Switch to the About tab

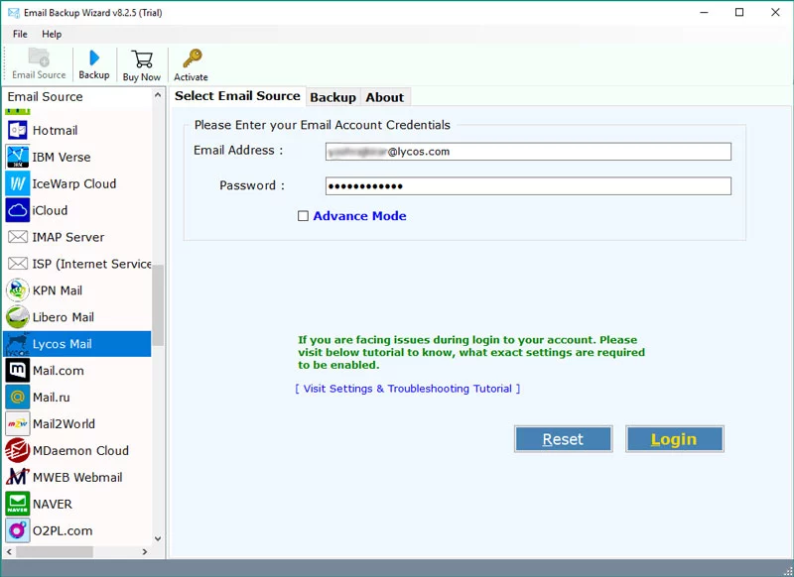(384, 97)
